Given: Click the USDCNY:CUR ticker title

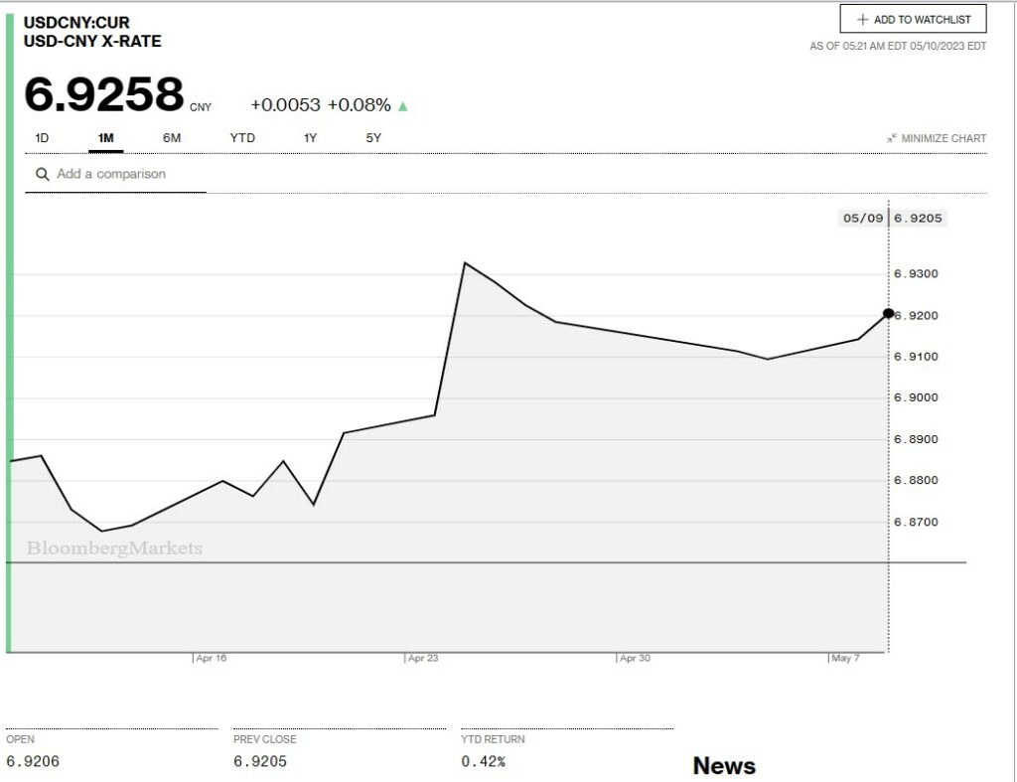Looking at the screenshot, I should pos(76,22).
